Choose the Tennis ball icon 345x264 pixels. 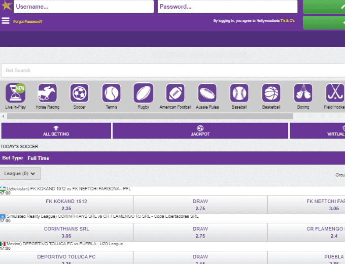(111, 93)
